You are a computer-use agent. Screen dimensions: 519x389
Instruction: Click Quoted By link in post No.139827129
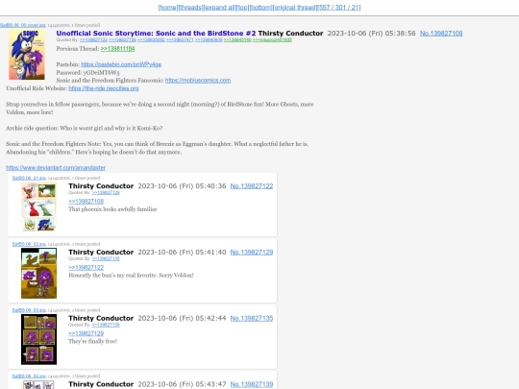pos(106,258)
